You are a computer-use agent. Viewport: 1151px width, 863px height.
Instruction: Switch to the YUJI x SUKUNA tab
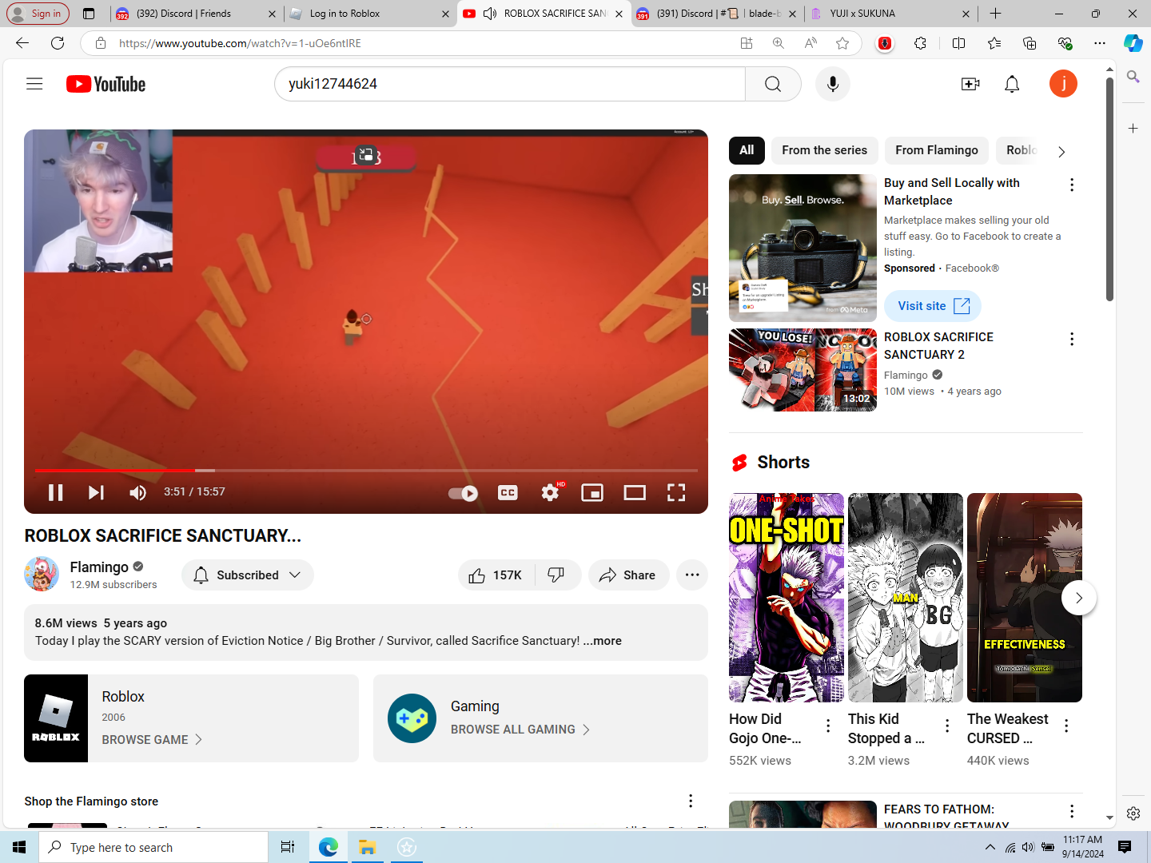[890, 14]
